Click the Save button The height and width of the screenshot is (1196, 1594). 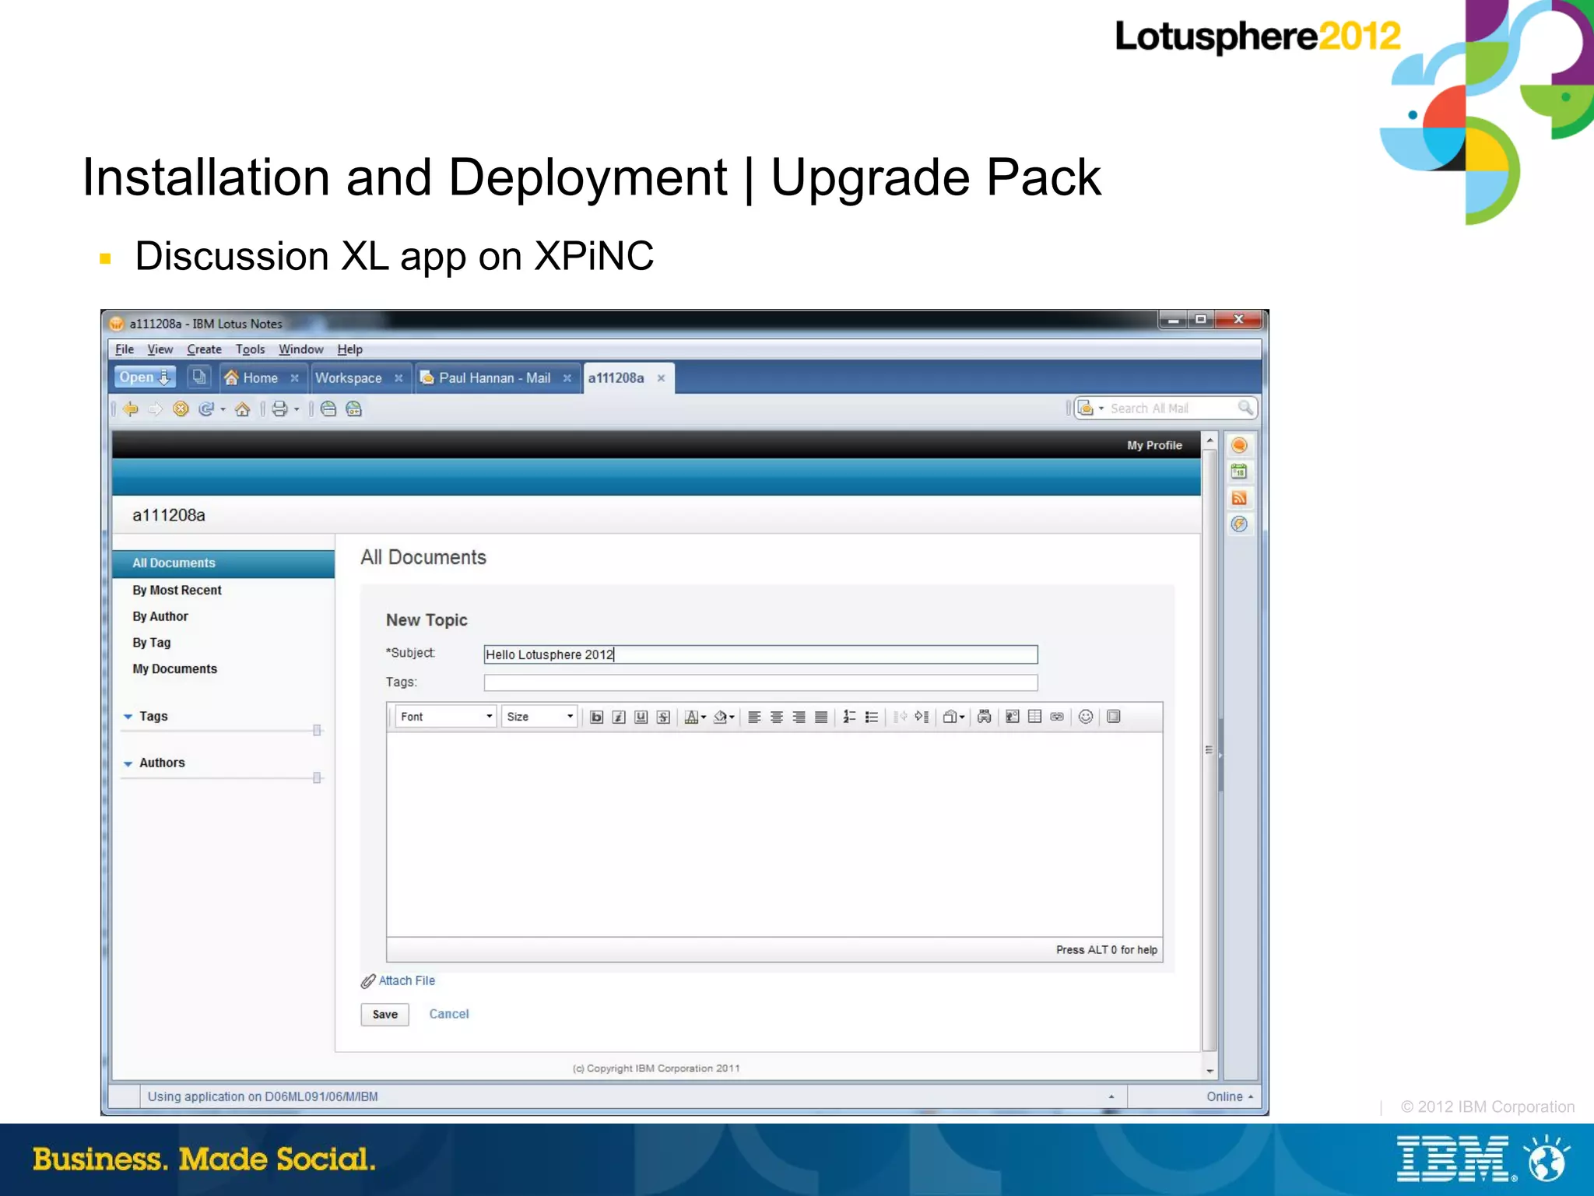click(x=384, y=1014)
